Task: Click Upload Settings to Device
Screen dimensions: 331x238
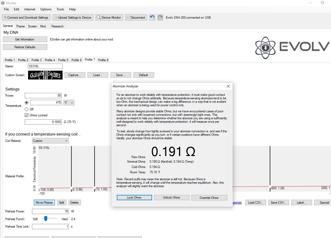Action: tap(73, 18)
